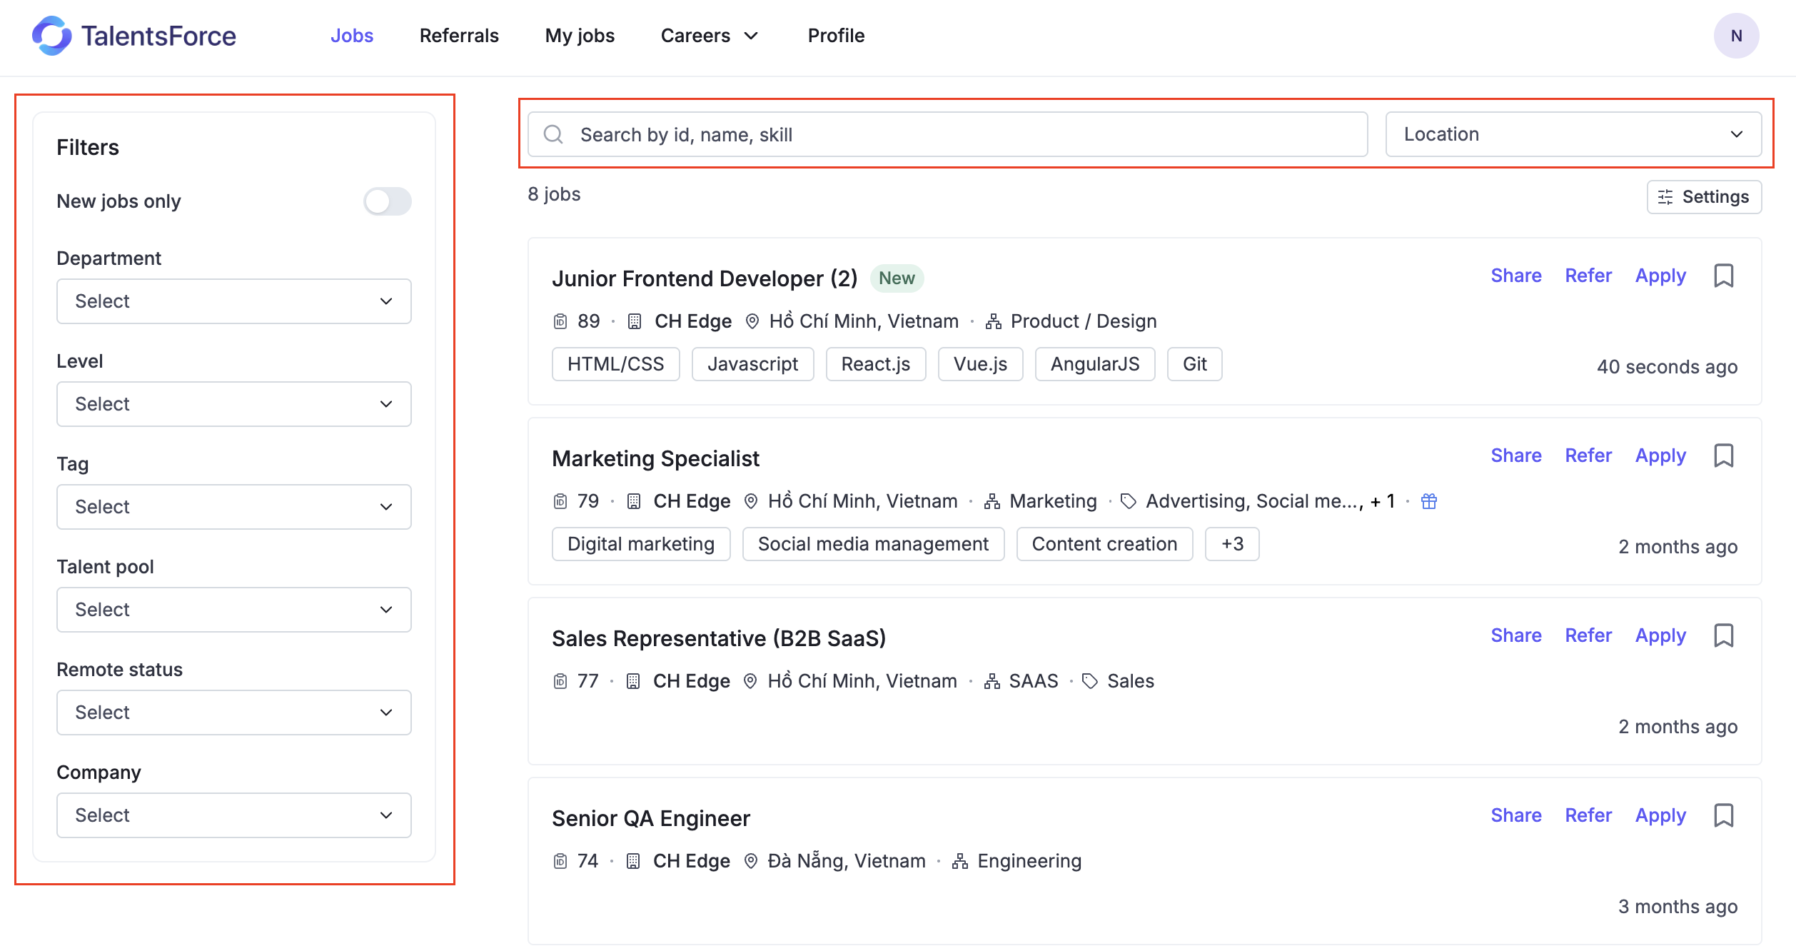The height and width of the screenshot is (951, 1796).
Task: Open the Remote status filter dropdown
Action: pyautogui.click(x=233, y=713)
